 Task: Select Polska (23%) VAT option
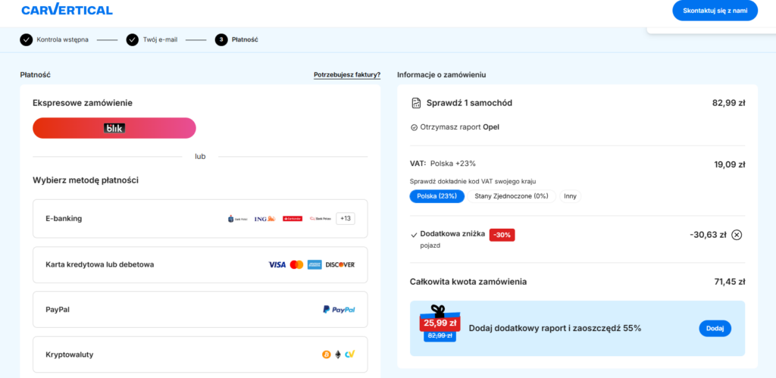pyautogui.click(x=436, y=196)
